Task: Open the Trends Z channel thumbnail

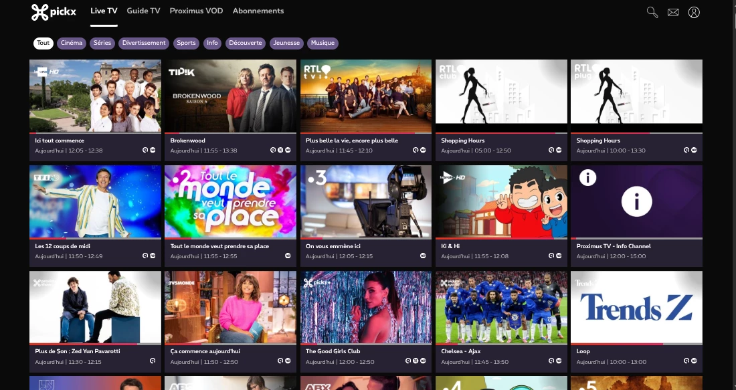Action: 636,307
